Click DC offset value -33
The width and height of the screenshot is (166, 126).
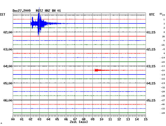coord(163,109)
